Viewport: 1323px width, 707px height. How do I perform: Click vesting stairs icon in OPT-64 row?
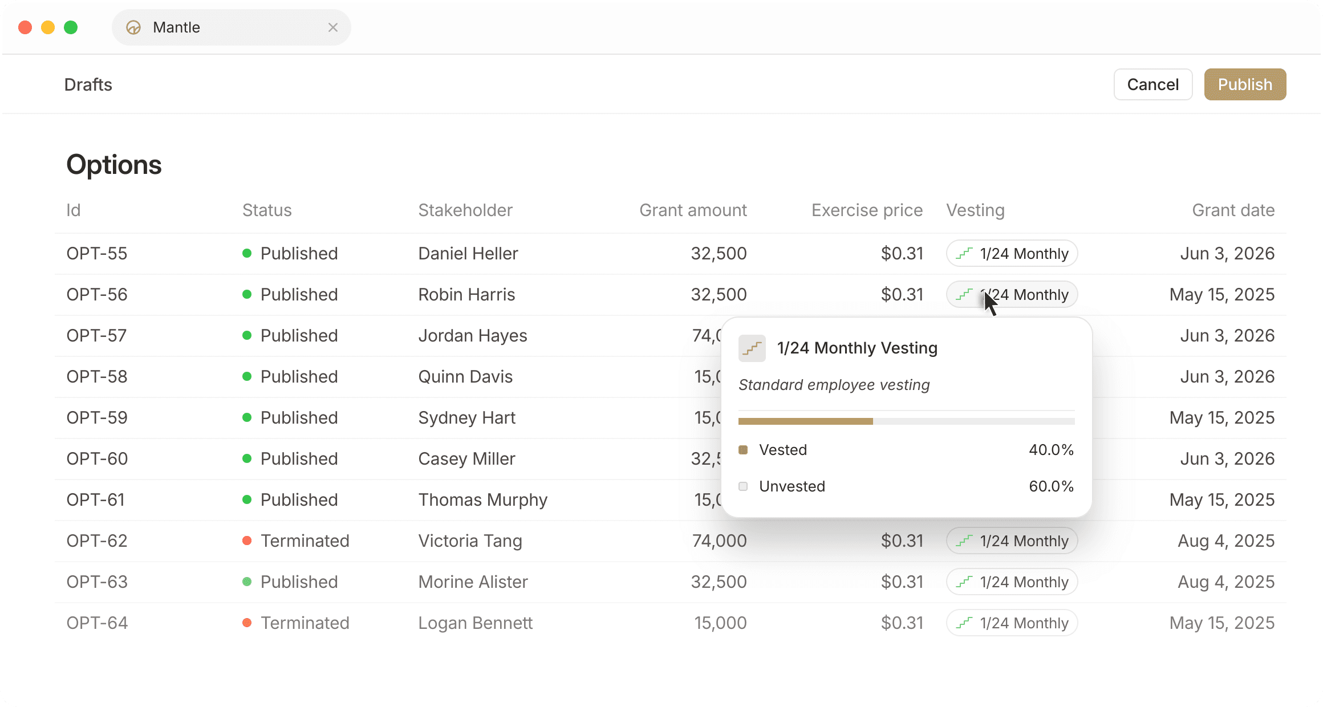point(964,623)
